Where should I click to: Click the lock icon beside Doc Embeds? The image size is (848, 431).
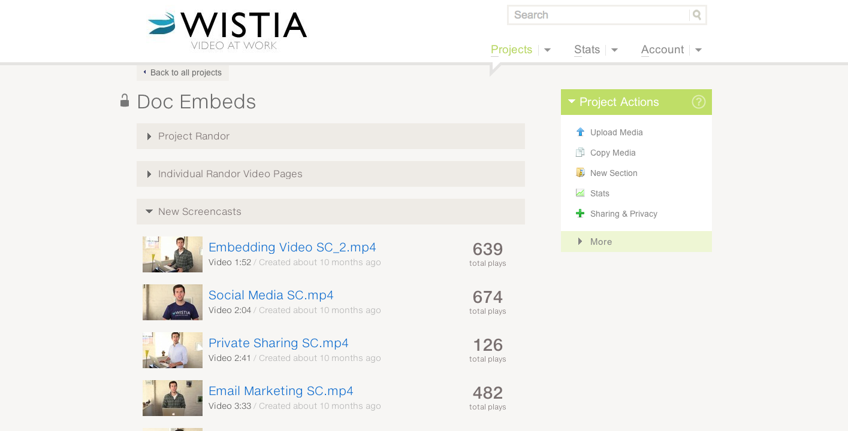(125, 100)
